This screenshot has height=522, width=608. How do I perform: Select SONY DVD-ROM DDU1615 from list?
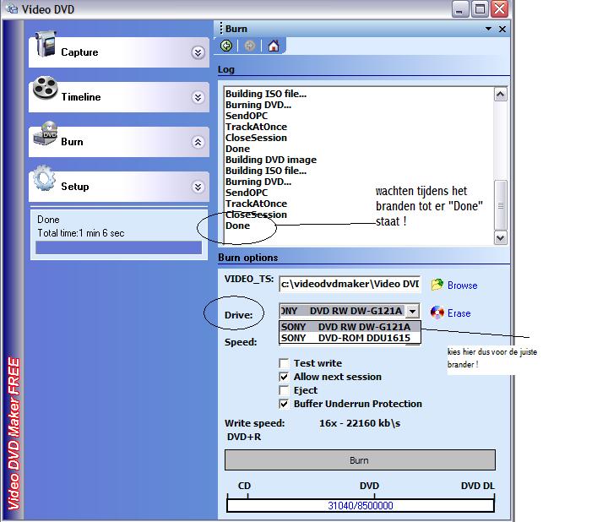coord(350,338)
